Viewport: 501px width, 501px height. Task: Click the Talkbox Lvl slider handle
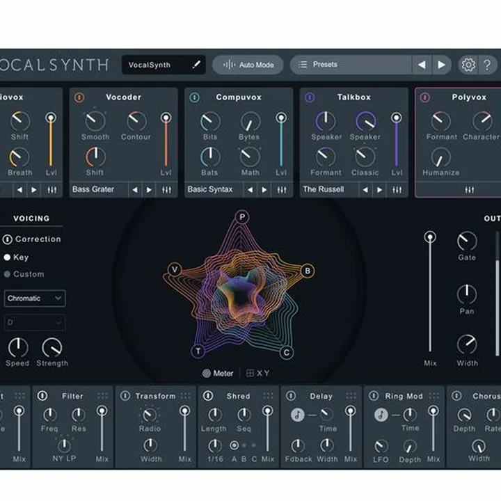tap(397, 118)
